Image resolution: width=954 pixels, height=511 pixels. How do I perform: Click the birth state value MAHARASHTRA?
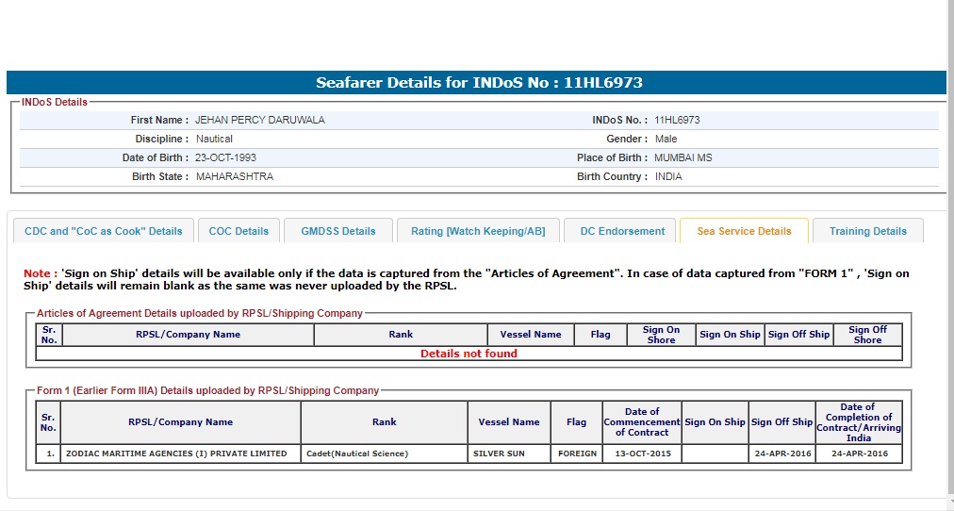[235, 177]
